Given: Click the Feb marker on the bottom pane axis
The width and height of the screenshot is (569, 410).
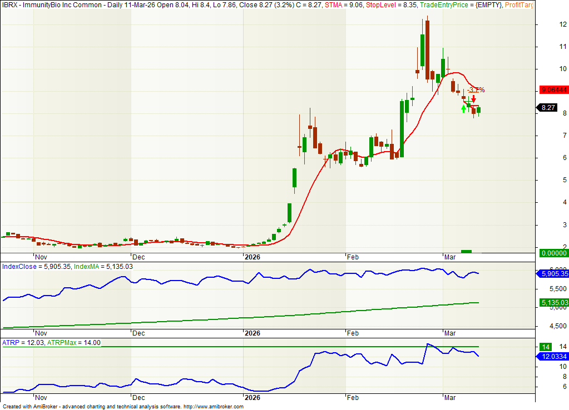Looking at the screenshot, I should coord(352,398).
